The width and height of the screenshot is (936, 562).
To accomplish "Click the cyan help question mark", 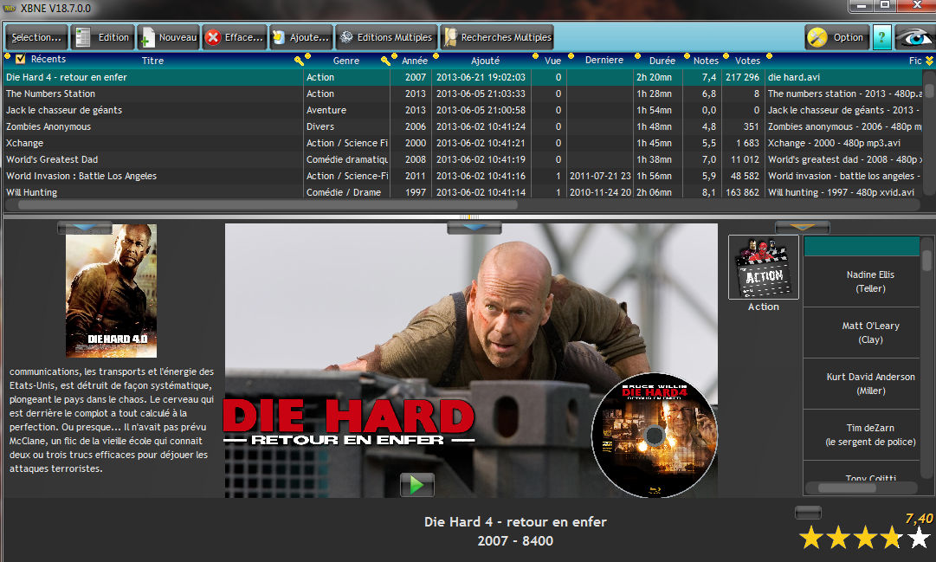I will 881,37.
